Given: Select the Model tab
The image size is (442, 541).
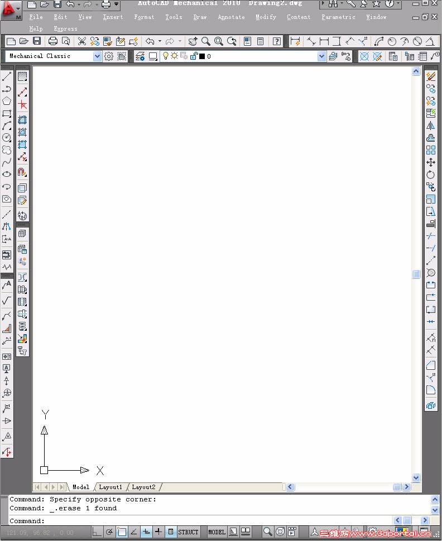Looking at the screenshot, I should point(81,487).
